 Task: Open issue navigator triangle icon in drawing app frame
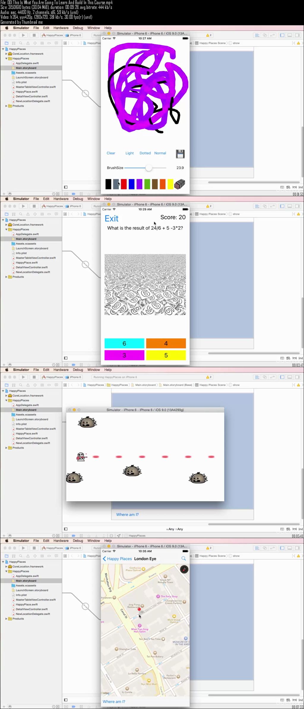point(28,43)
